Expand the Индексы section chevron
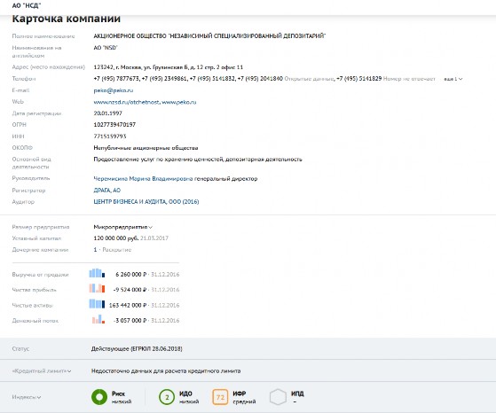Screen dimensions: 496x413 (x=39, y=397)
